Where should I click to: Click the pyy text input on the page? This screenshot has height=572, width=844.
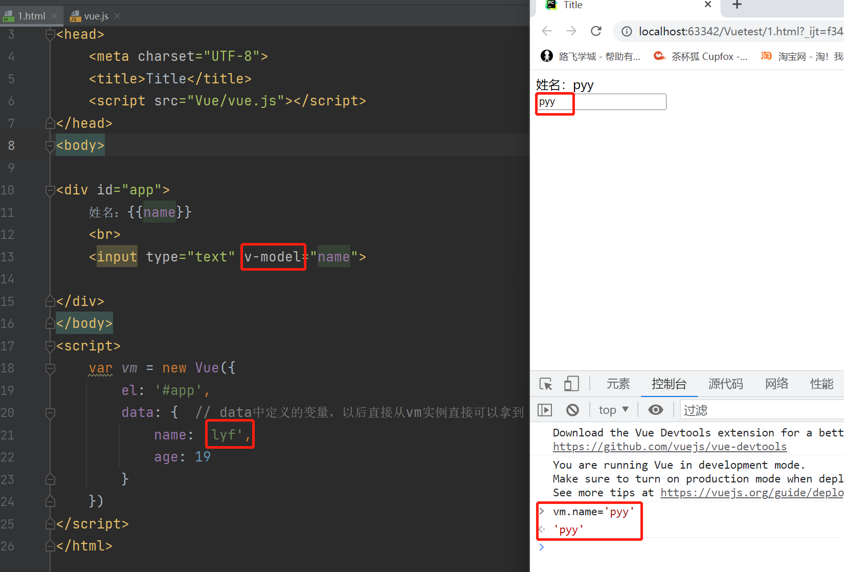(601, 102)
